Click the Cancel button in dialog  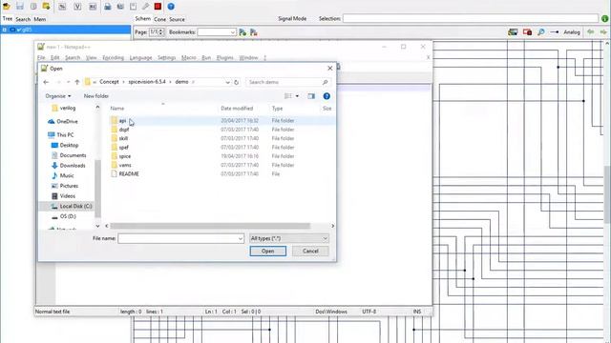coord(310,252)
